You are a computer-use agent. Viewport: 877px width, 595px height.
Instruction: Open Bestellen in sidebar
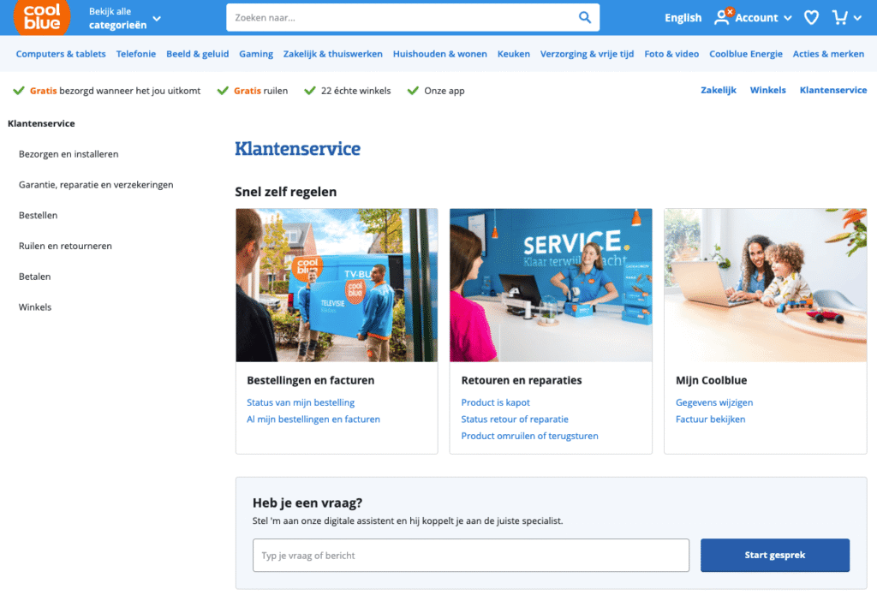click(38, 215)
